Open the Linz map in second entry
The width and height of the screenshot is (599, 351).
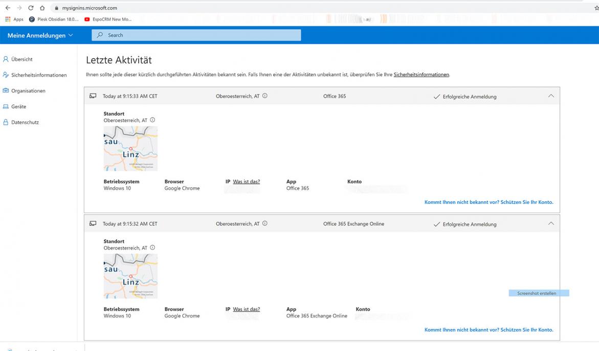click(x=130, y=276)
